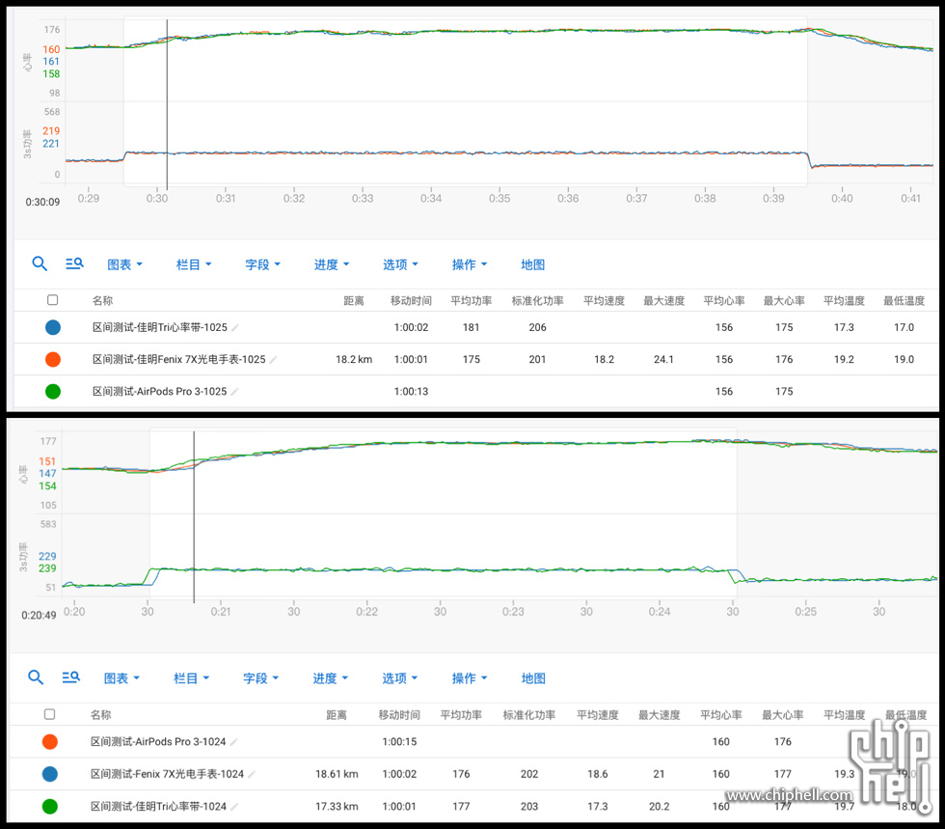Click the 206 normalized power cell
The image size is (945, 829).
(538, 327)
